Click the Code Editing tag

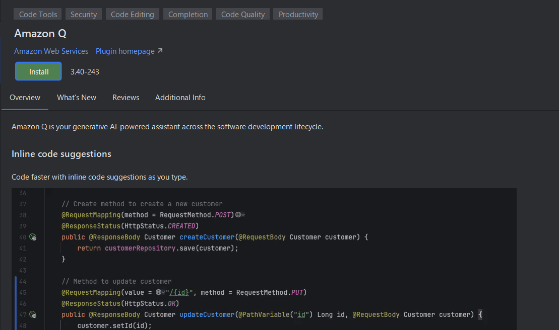[x=132, y=14]
